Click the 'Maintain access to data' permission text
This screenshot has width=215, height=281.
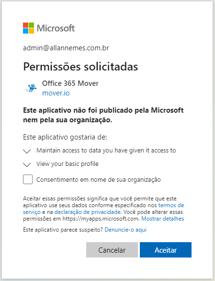[x=106, y=151]
